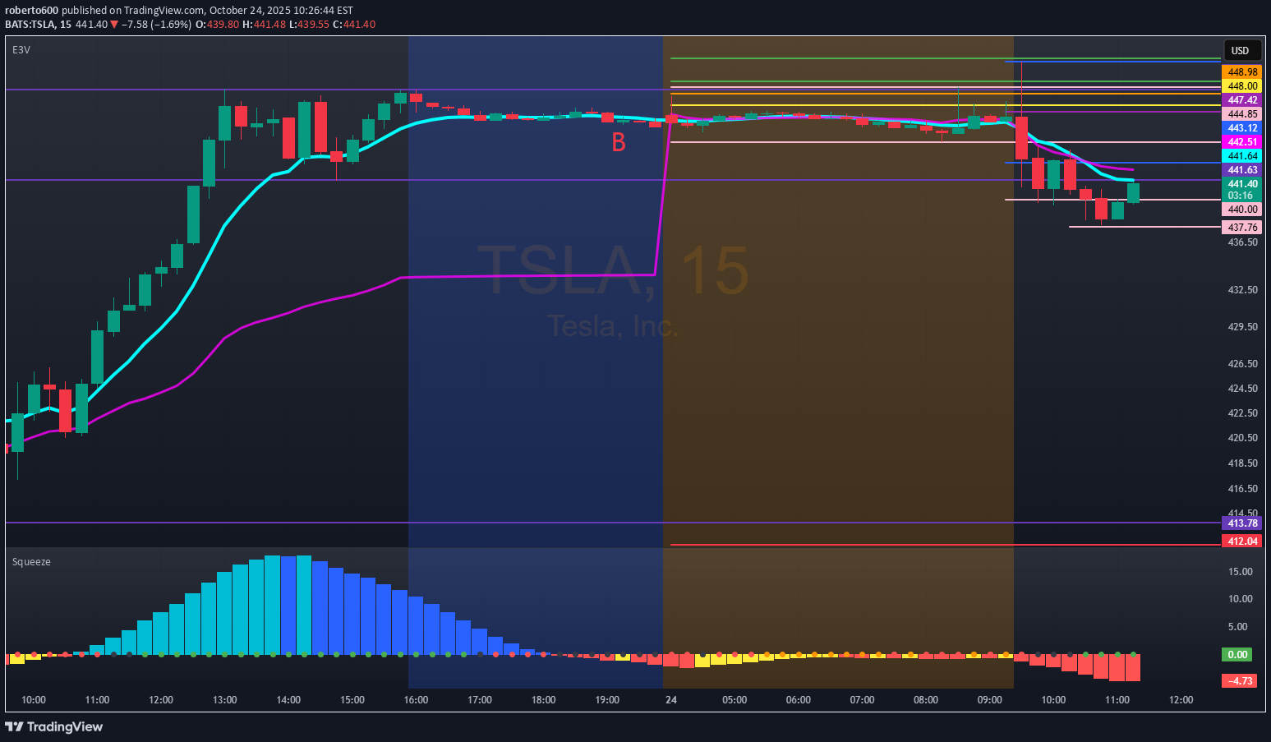Click the red B marker on the chart
Viewport: 1271px width, 742px height.
tap(619, 143)
